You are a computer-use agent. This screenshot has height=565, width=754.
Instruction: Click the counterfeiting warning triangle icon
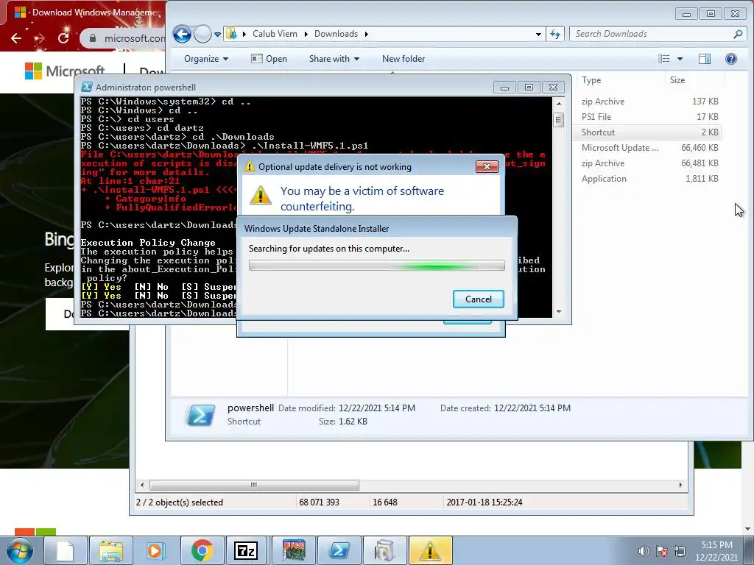click(260, 195)
